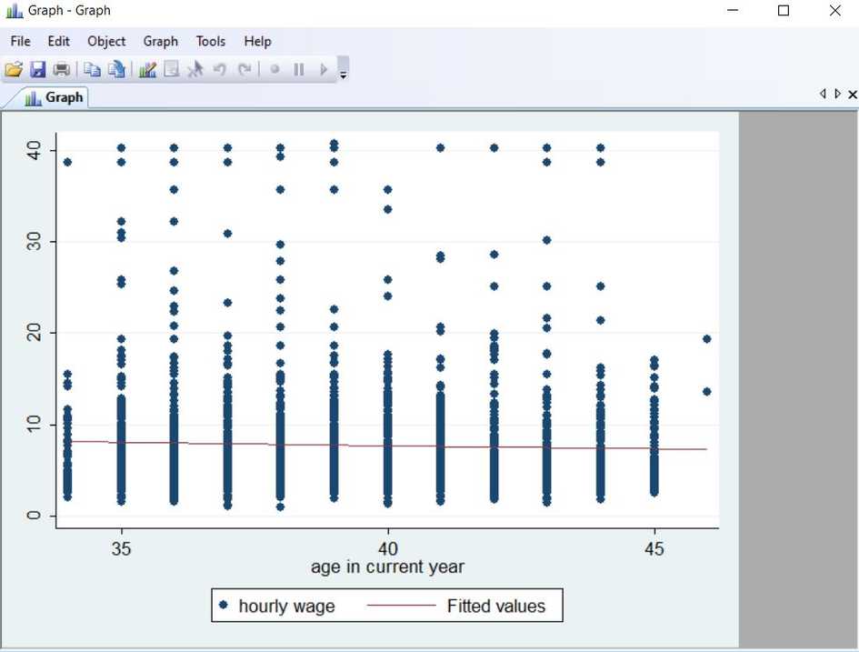
Task: Click the Fitted values red line swatch
Action: pos(404,606)
